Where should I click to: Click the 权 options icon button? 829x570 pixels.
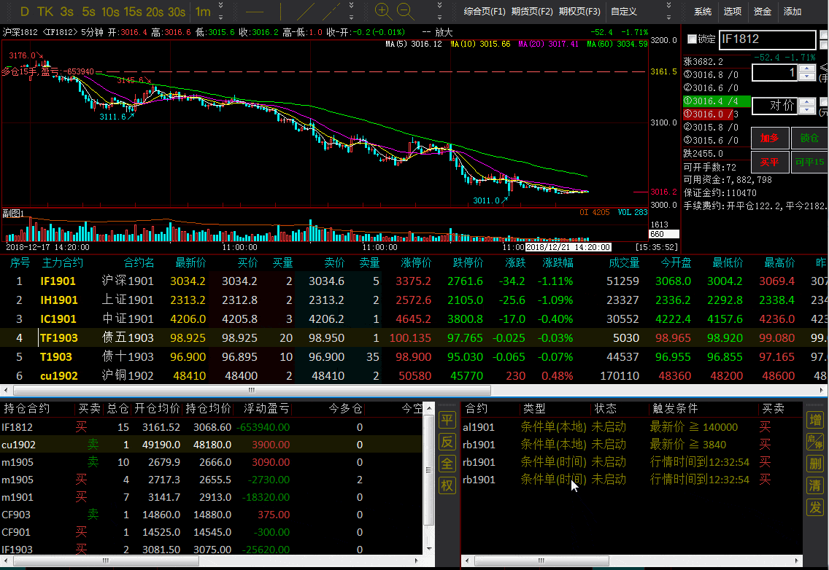click(x=447, y=485)
